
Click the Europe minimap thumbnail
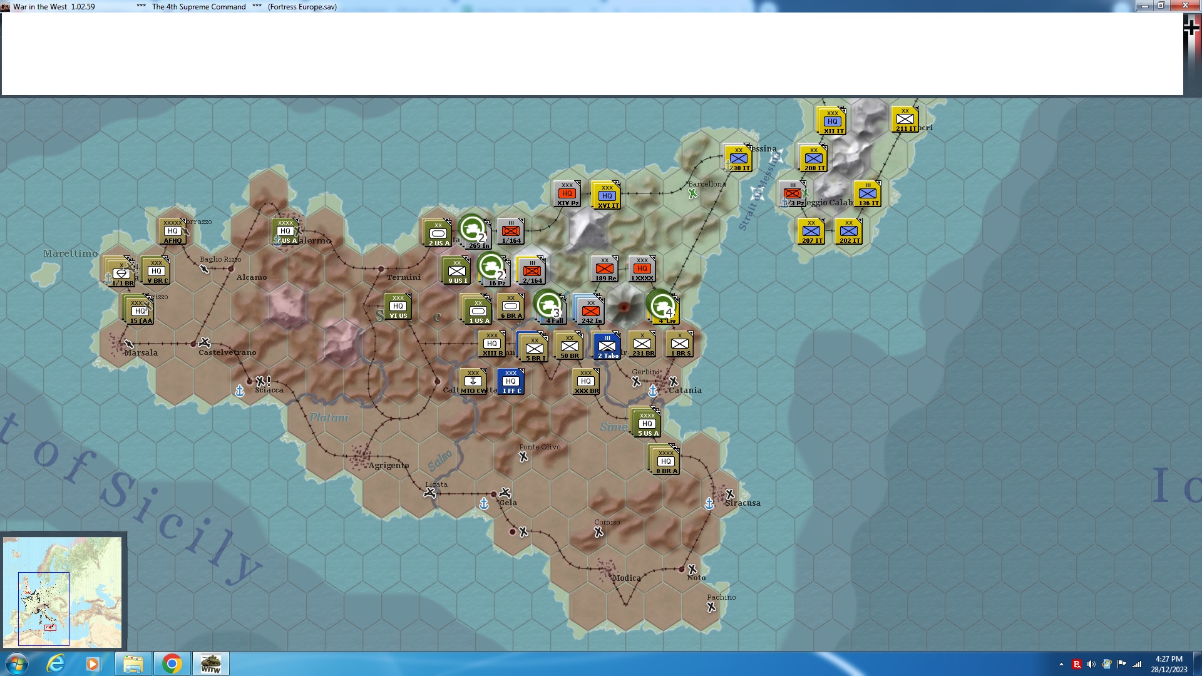(63, 591)
